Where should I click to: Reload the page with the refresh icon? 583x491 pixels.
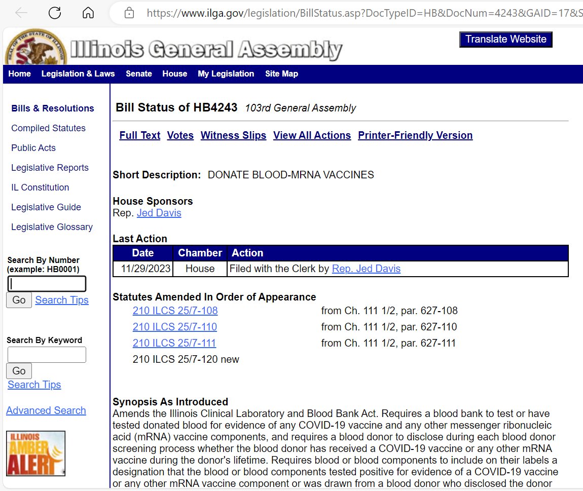(55, 13)
